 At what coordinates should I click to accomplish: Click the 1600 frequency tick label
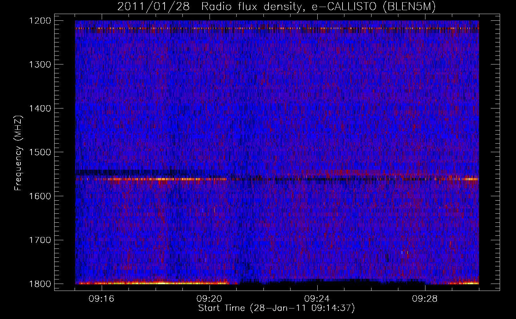40,196
